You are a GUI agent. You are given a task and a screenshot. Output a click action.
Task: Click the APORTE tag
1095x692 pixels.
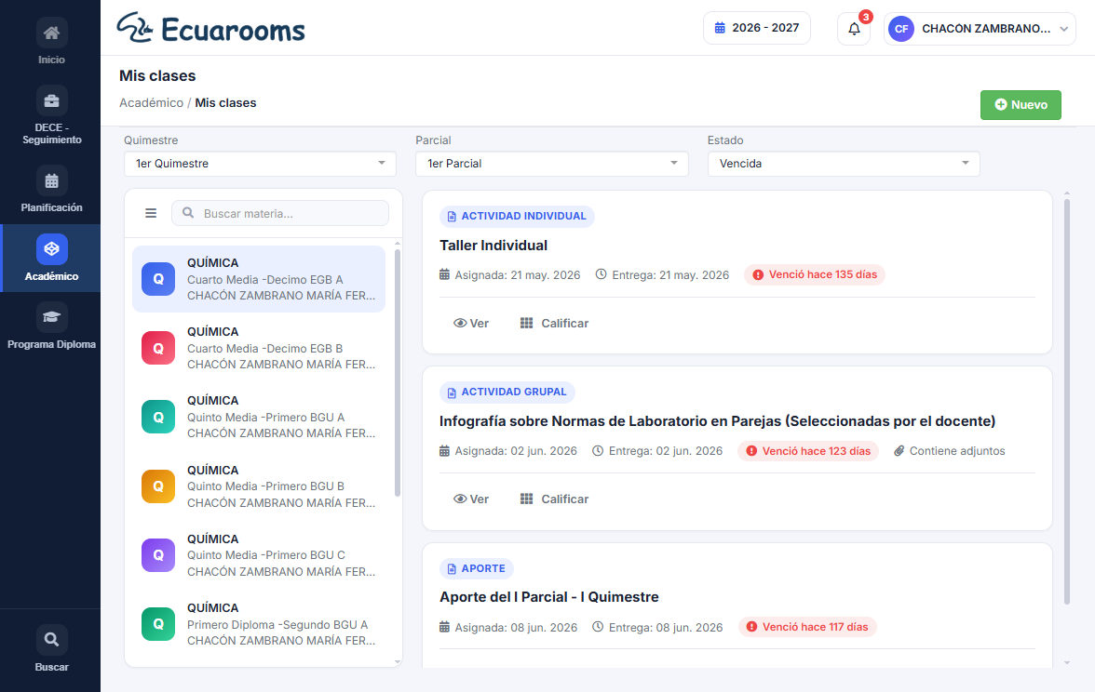[x=477, y=568]
